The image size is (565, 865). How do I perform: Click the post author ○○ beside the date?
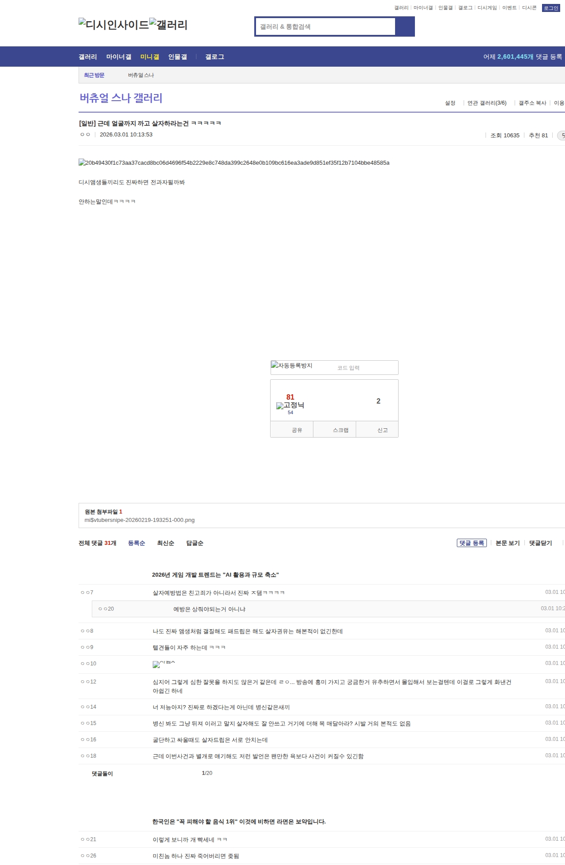point(85,135)
